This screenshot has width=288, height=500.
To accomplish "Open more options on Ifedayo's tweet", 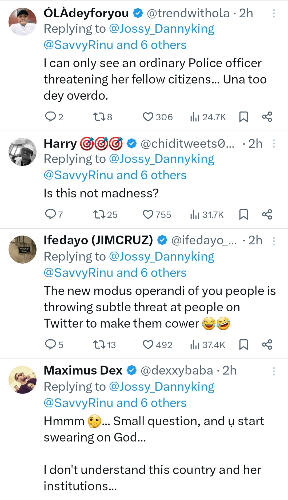I will (x=274, y=241).
